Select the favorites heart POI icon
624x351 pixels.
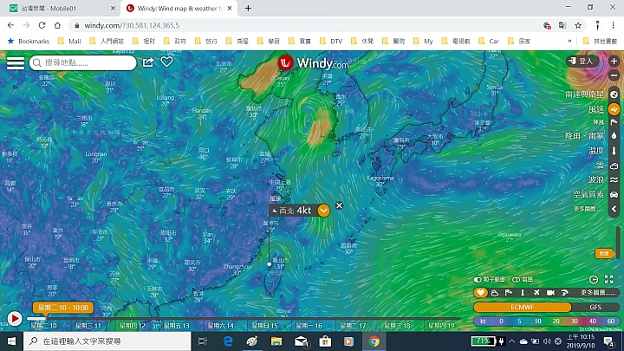tap(480, 293)
